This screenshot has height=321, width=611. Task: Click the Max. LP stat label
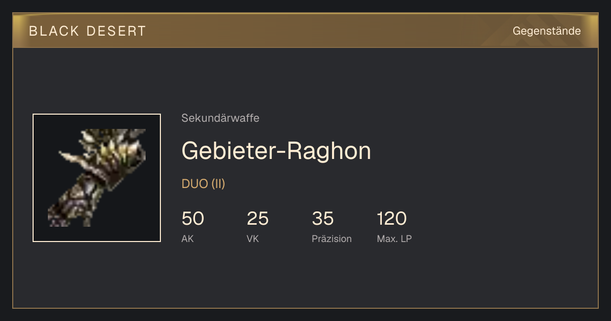(x=394, y=239)
